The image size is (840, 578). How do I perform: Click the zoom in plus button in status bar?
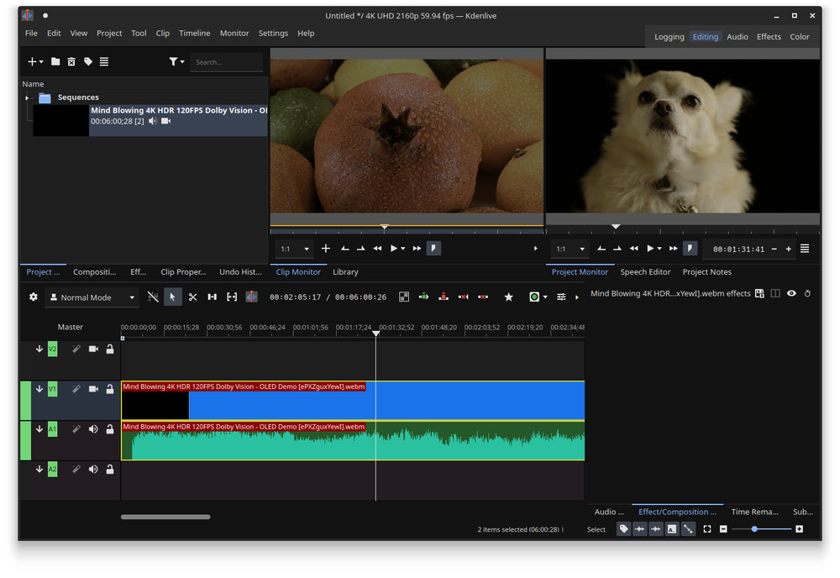[800, 529]
